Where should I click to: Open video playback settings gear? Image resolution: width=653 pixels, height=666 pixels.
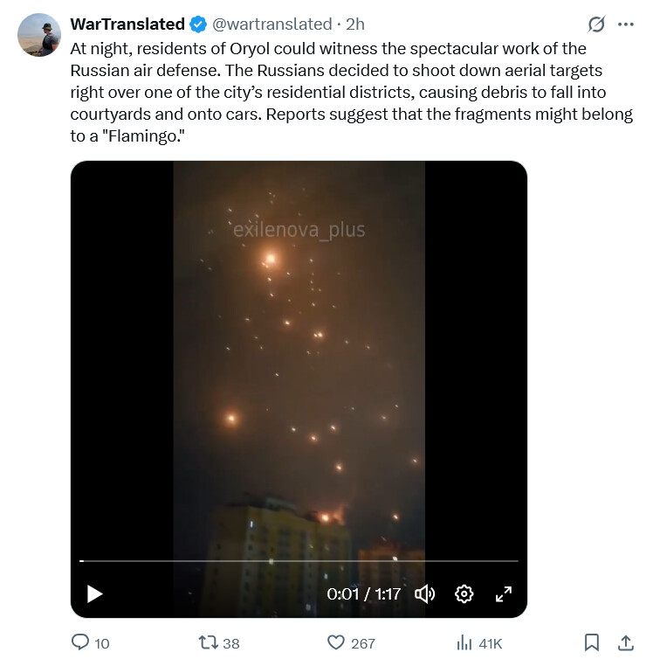point(464,594)
